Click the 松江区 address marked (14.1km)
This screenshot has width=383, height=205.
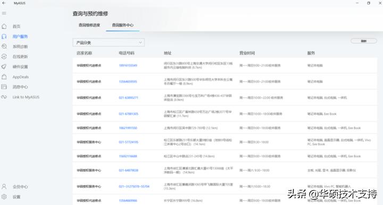pos(198,142)
